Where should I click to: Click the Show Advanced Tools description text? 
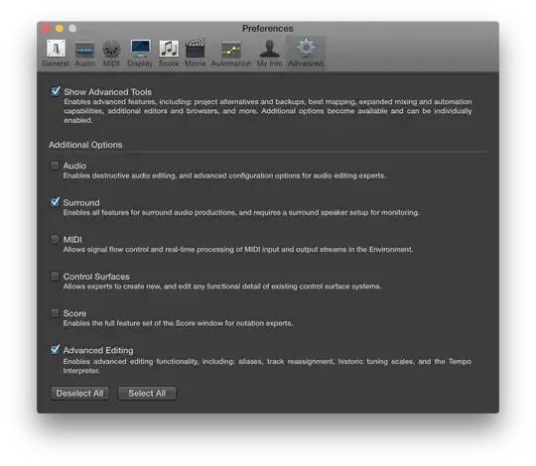(x=268, y=111)
